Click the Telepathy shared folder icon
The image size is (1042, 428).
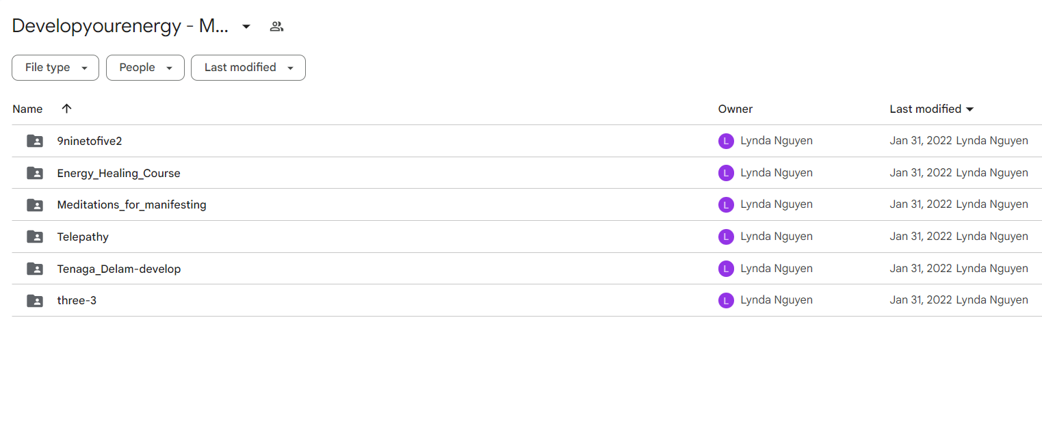(x=35, y=237)
